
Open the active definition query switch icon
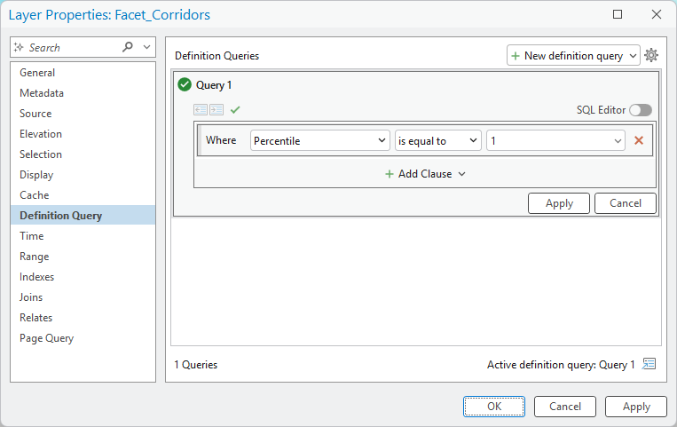649,364
